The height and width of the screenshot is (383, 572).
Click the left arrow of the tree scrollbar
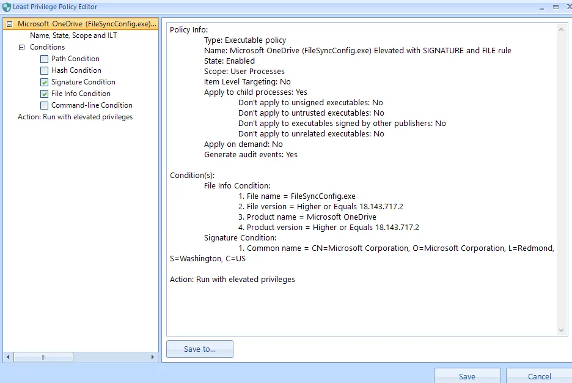pyautogui.click(x=8, y=357)
